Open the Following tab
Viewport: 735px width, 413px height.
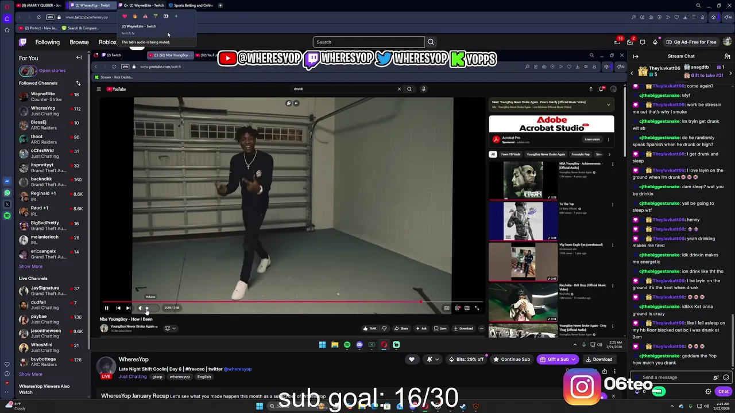[x=47, y=42]
